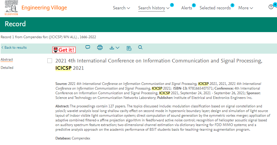
Task: Select the ICICSP 2021 record checkbox
Action: coord(50,61)
